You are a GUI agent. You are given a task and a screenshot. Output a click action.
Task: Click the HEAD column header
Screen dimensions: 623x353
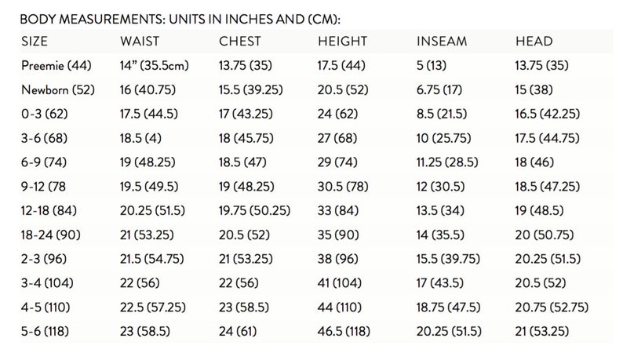coord(534,42)
